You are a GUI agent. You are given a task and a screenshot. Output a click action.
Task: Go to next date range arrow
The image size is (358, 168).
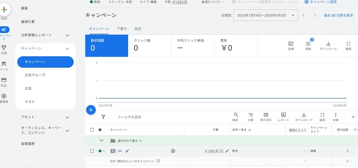point(315,15)
